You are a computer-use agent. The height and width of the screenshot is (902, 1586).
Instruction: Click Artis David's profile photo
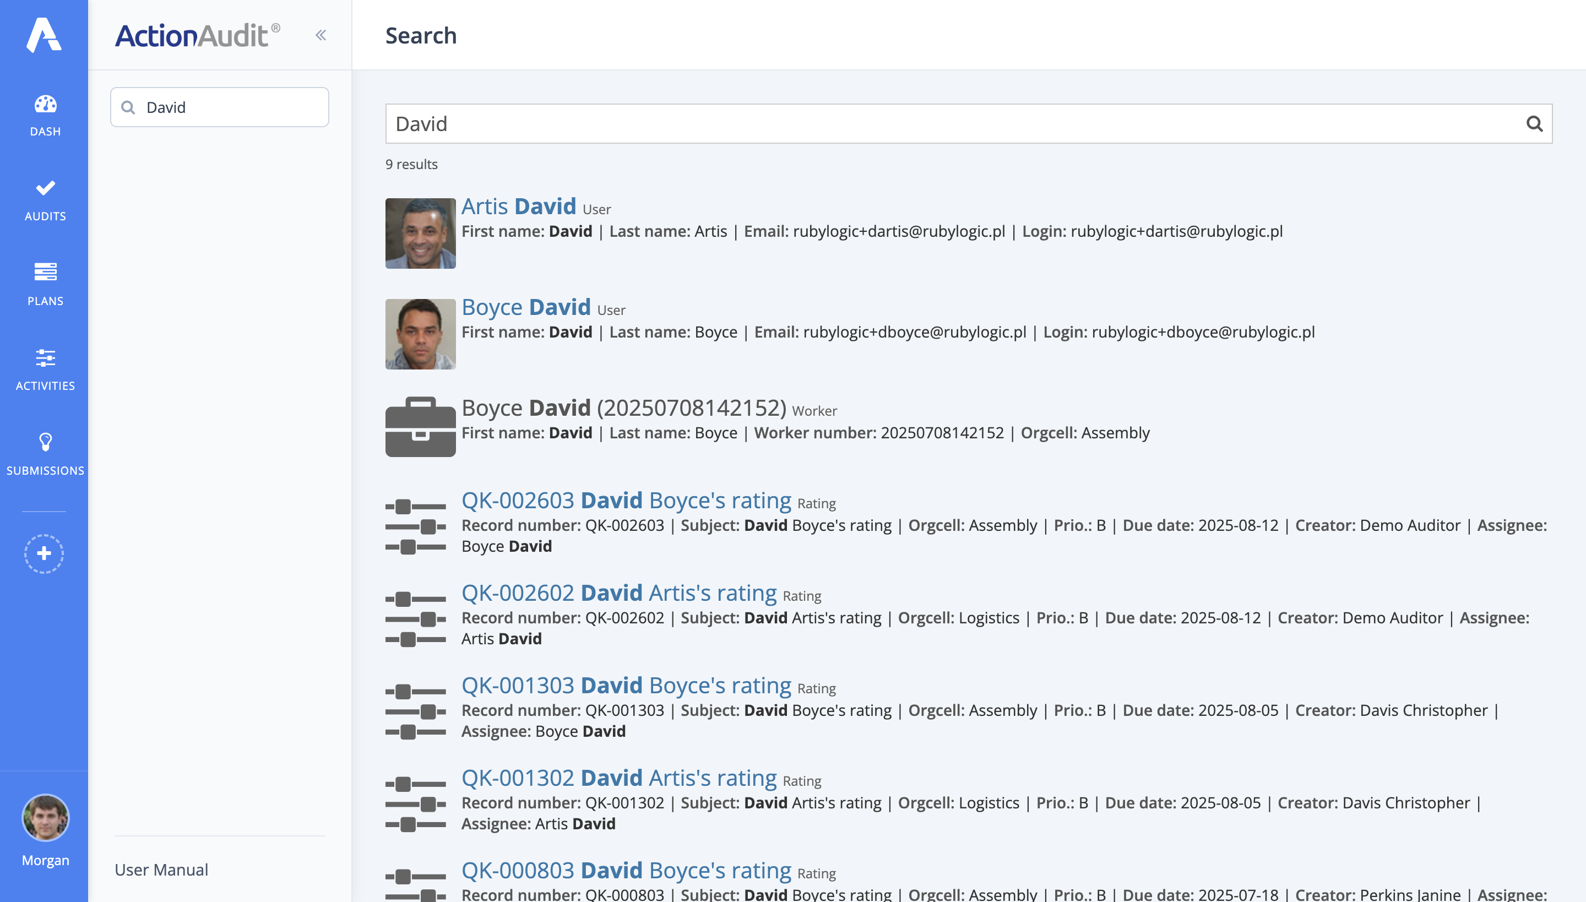point(420,233)
